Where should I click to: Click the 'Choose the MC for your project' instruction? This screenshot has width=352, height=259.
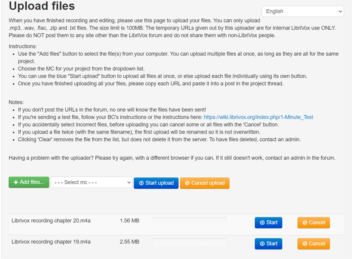coord(81,69)
